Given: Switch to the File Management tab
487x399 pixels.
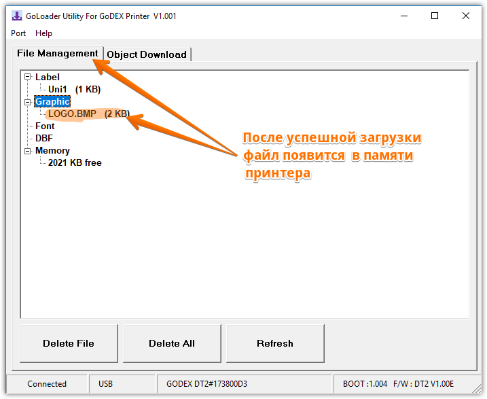Looking at the screenshot, I should [x=58, y=54].
